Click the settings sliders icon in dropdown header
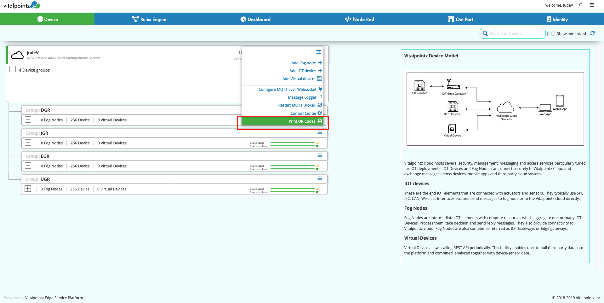The height and width of the screenshot is (303, 604). [x=319, y=52]
